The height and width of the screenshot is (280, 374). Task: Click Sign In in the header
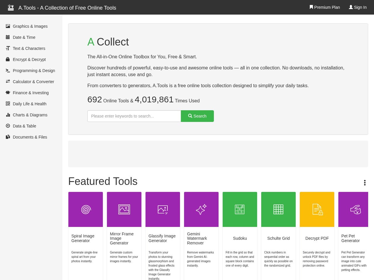pyautogui.click(x=358, y=7)
